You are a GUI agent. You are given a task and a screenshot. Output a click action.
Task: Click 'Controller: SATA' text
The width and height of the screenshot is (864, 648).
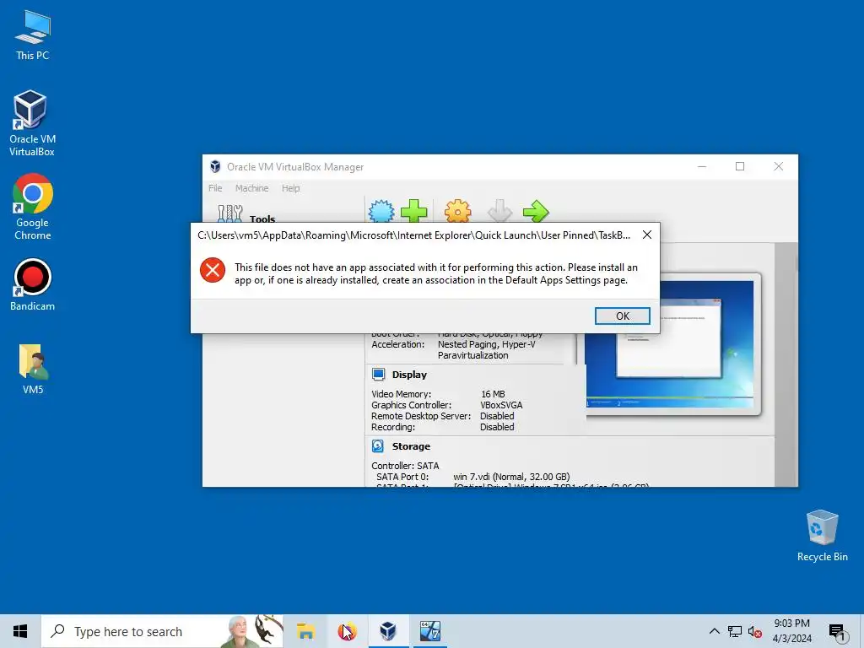click(405, 466)
